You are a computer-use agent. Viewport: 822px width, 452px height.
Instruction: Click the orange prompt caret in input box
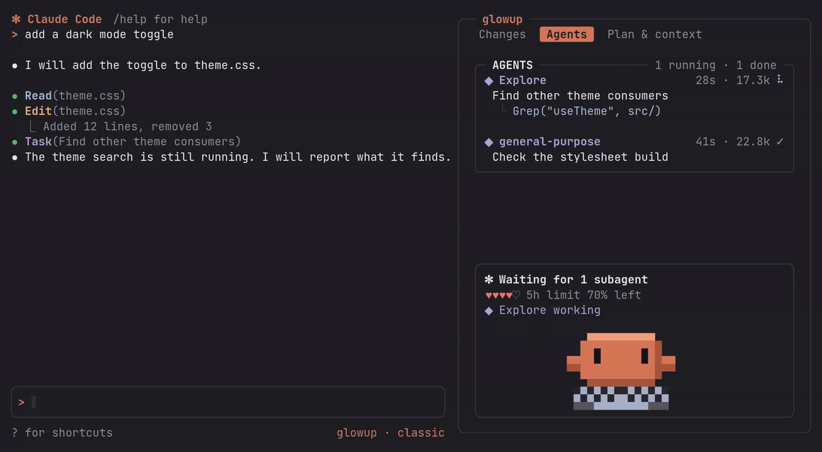pyautogui.click(x=21, y=403)
